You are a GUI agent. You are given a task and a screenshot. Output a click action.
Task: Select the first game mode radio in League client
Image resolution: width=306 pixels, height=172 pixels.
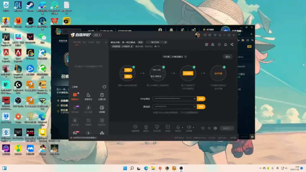pos(58,101)
